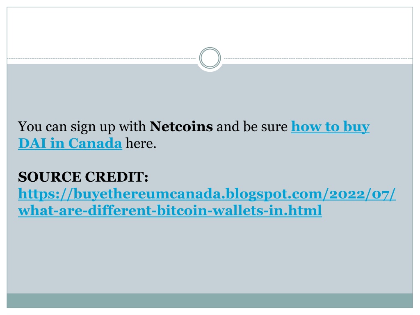420x315 pixels.
Task: Open the buyethereumcanada.blogspot.com source URL
Action: (x=207, y=194)
